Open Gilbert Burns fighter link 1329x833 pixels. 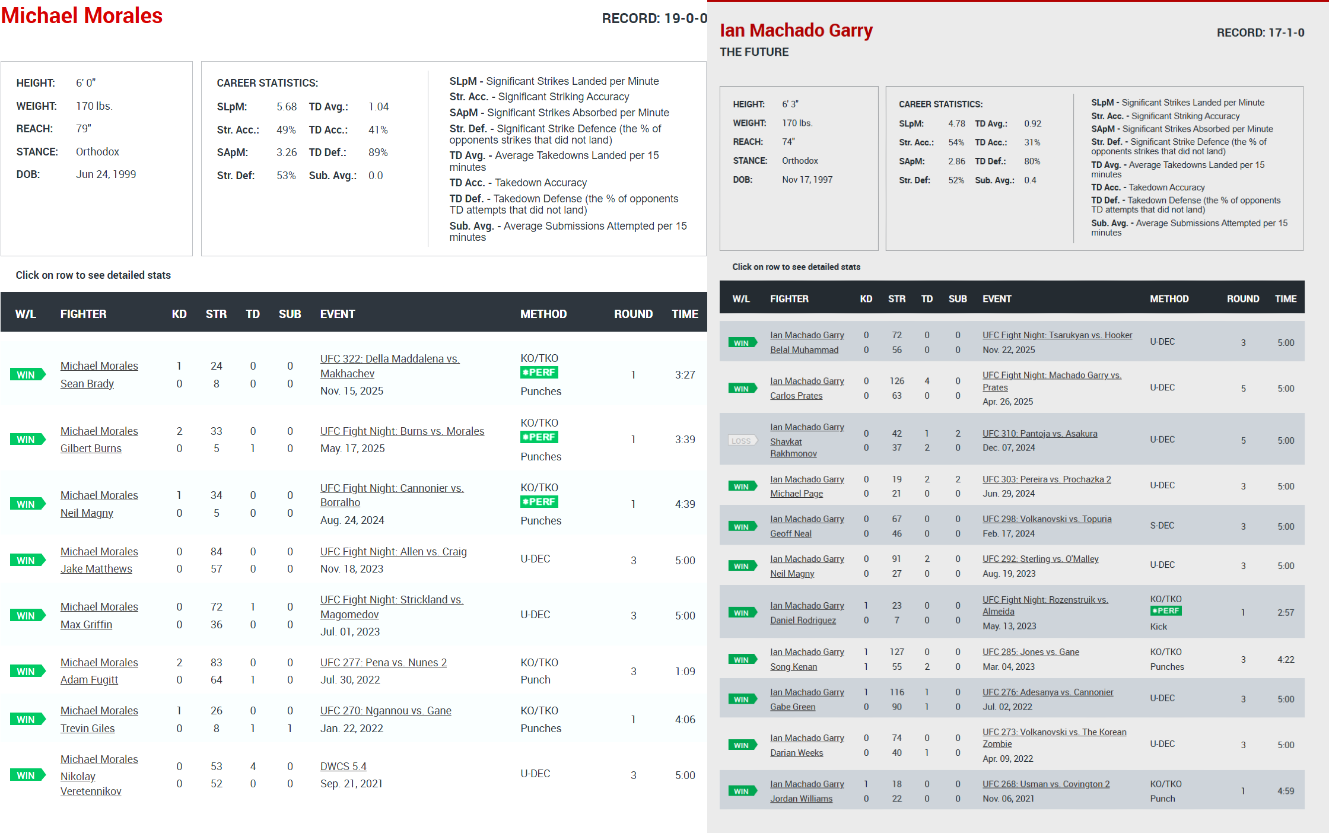pyautogui.click(x=91, y=449)
